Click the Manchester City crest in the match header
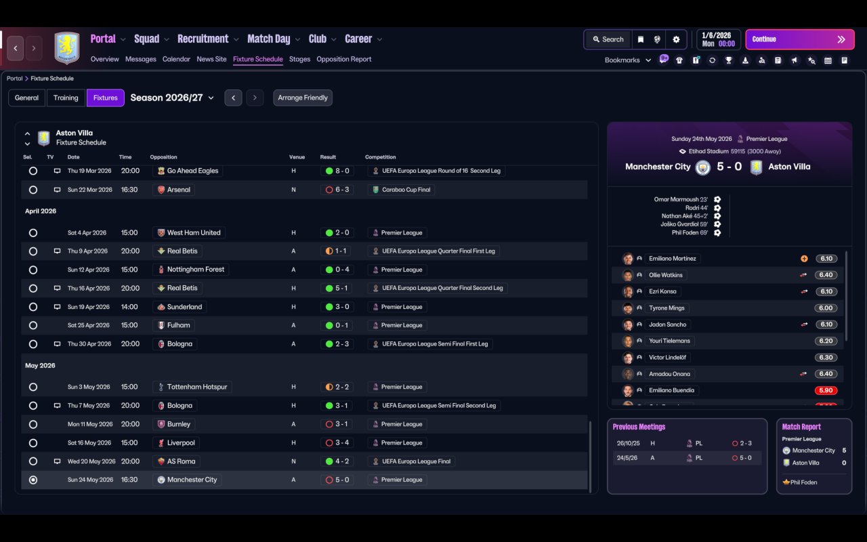Screen dimensions: 867x542 point(703,167)
